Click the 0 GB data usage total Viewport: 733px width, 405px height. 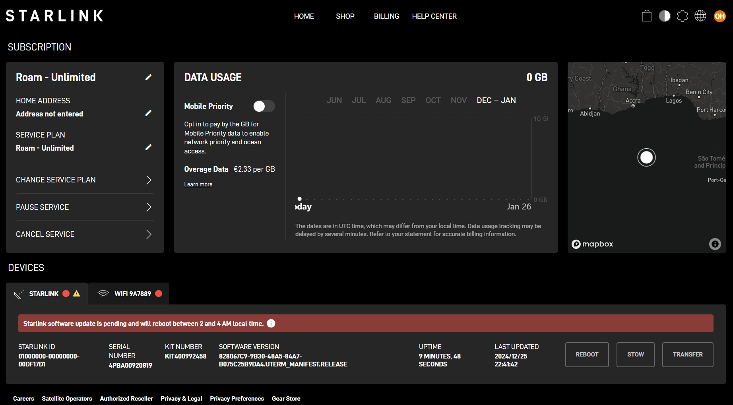pos(537,77)
